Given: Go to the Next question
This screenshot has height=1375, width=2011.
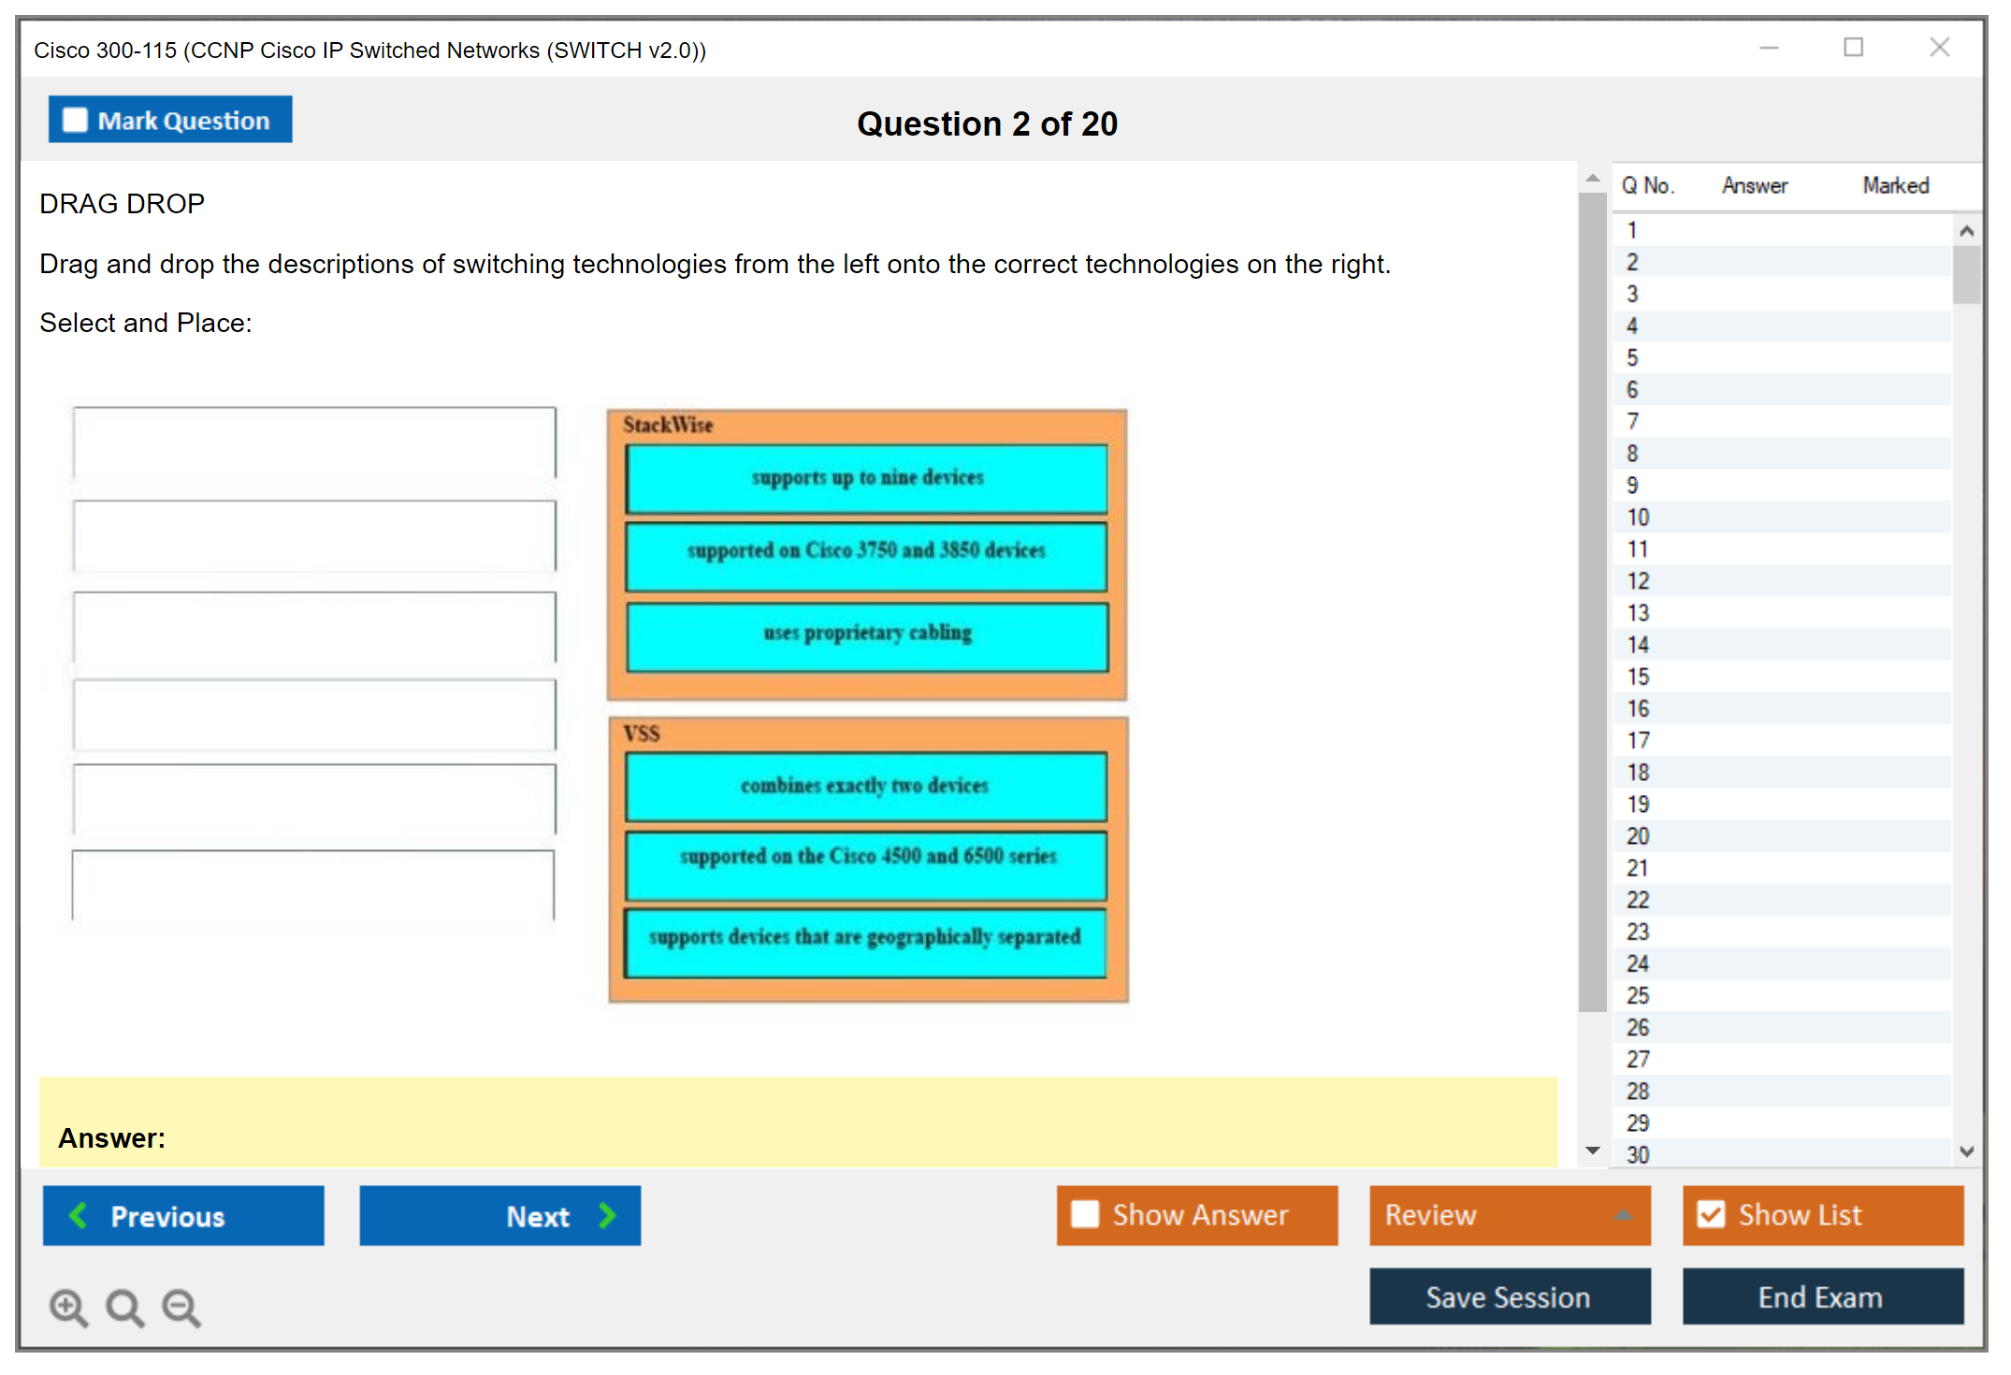Looking at the screenshot, I should click(499, 1215).
